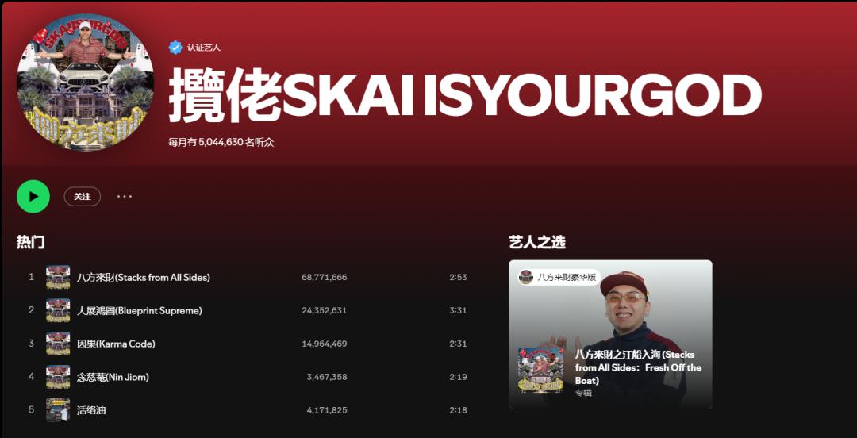
Task: Open the three-dots more options menu
Action: pyautogui.click(x=125, y=196)
